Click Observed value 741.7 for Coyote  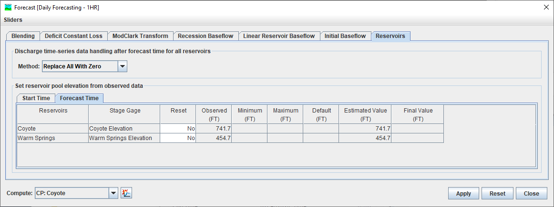pyautogui.click(x=214, y=129)
